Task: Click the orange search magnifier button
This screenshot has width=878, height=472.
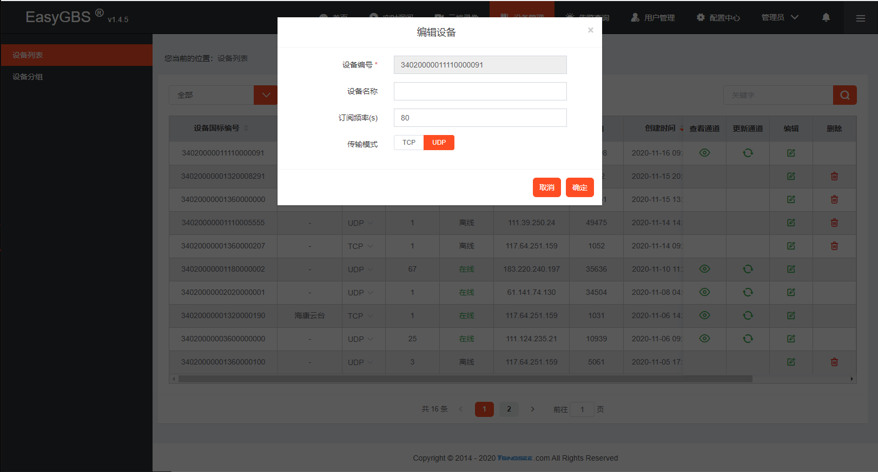Action: [845, 95]
